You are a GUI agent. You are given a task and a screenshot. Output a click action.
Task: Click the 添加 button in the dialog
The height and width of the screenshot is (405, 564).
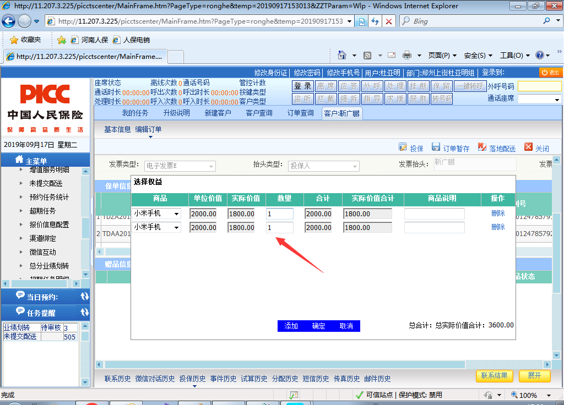pyautogui.click(x=291, y=326)
